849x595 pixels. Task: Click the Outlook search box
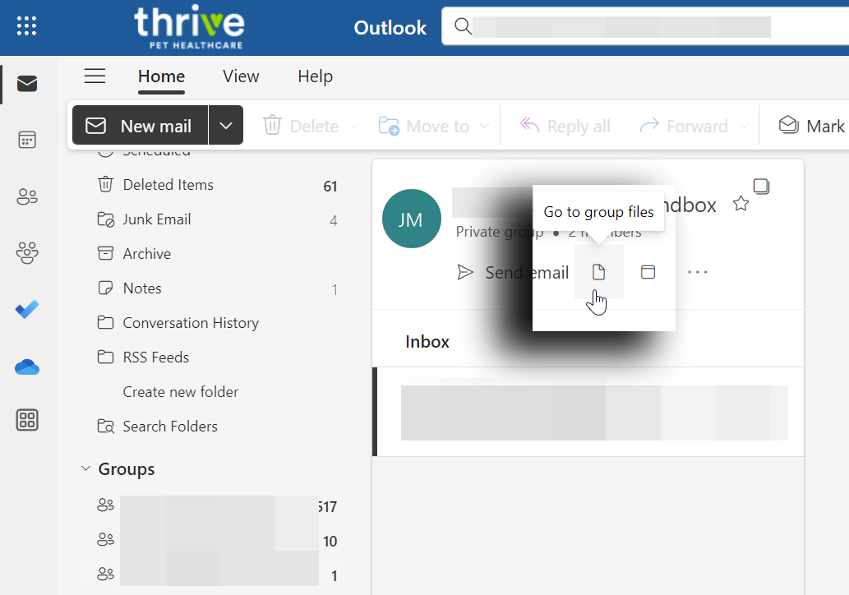(x=625, y=27)
